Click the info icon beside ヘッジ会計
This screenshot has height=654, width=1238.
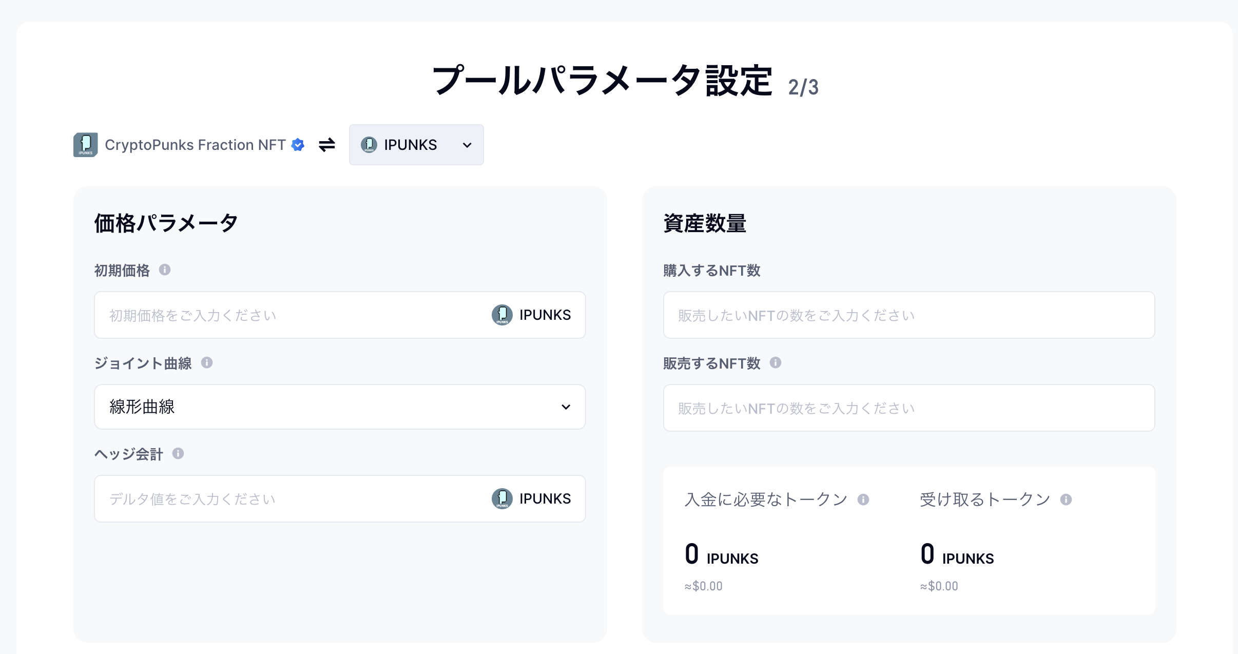[178, 453]
